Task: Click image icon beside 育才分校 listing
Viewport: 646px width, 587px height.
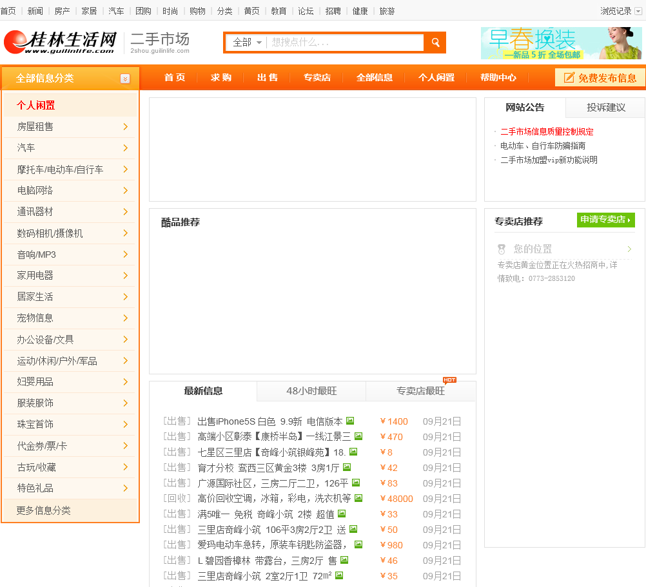Action: click(x=347, y=467)
